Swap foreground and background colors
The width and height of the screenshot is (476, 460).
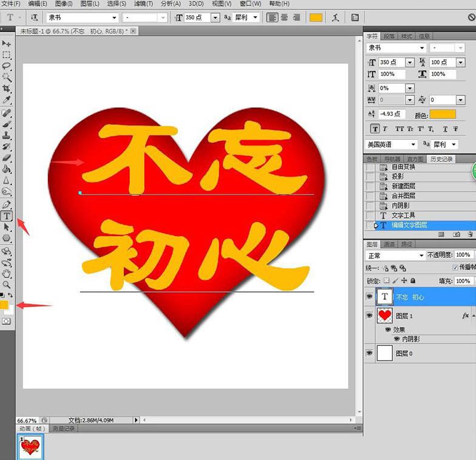point(10,295)
